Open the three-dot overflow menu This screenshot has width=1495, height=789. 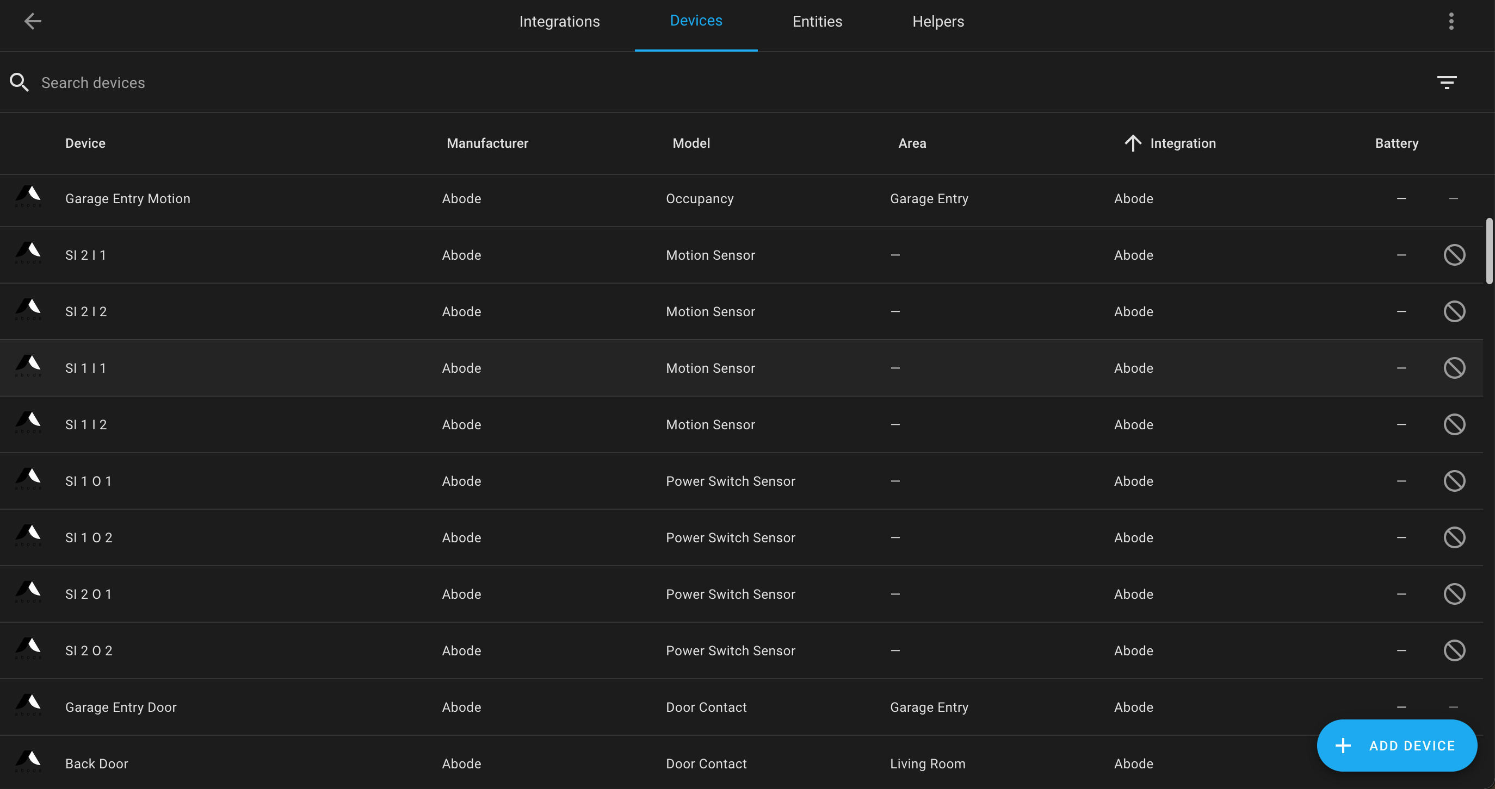click(1450, 21)
